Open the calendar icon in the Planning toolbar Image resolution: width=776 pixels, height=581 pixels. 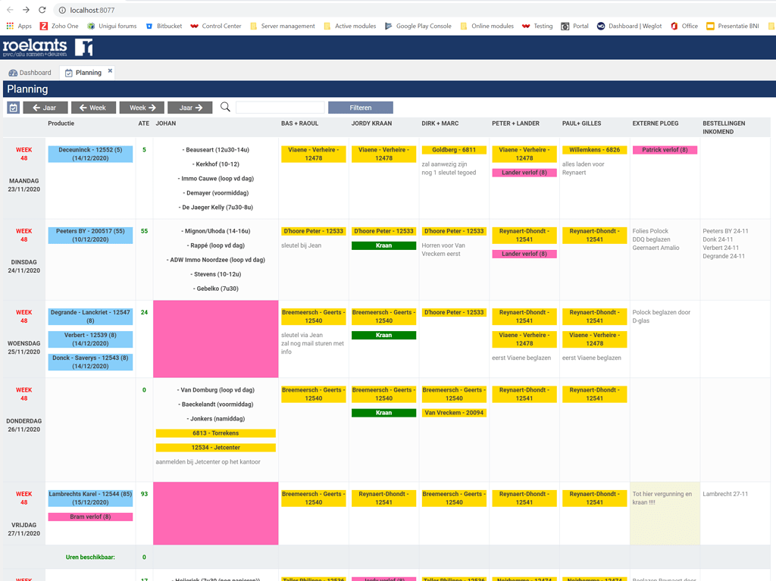coord(12,107)
